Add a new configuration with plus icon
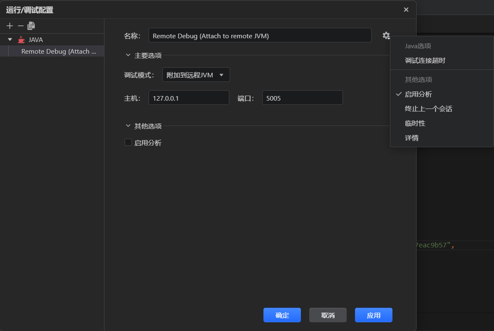The height and width of the screenshot is (331, 494). point(10,26)
